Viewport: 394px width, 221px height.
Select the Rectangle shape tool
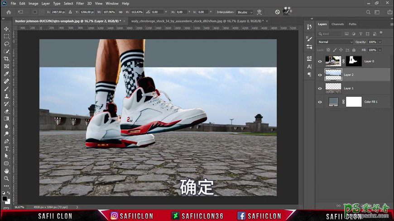coord(6,164)
